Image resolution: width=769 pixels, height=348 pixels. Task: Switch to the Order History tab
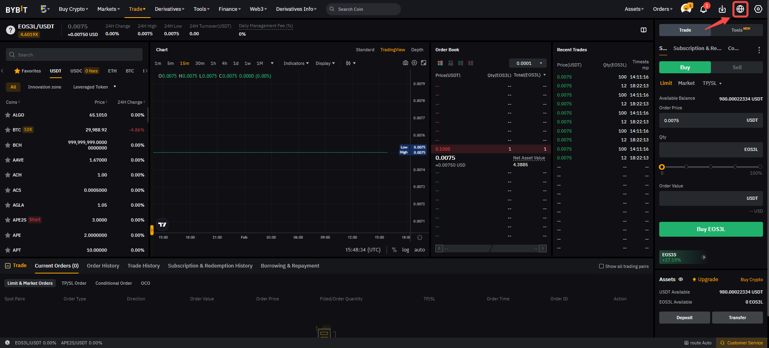tap(103, 266)
